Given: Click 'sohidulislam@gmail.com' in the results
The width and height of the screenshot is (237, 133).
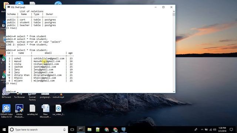Looking at the screenshot, I should [49, 58].
